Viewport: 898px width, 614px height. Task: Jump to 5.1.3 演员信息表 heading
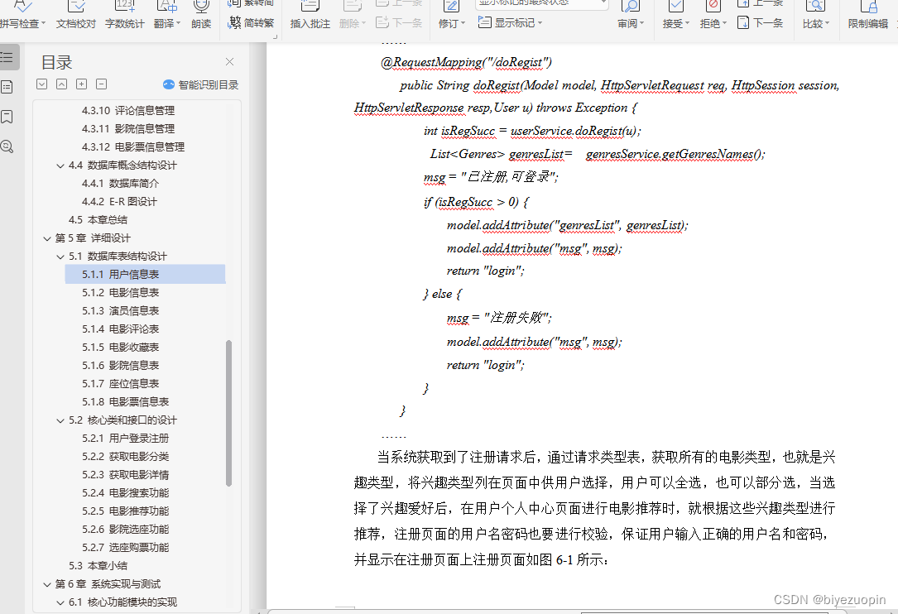tap(120, 311)
